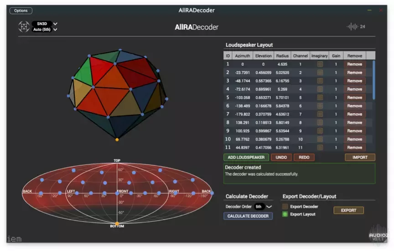Screen dimensions: 394x251
Task: Click the ADD LOUDSPEAKER button
Action: [x=246, y=157]
